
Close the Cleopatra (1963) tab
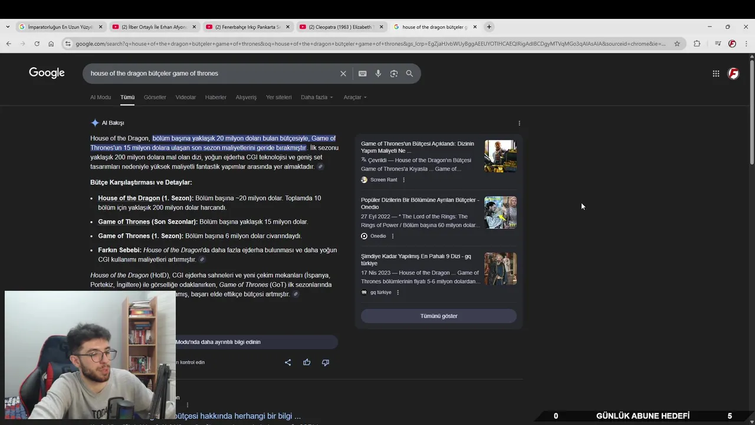coord(382,27)
